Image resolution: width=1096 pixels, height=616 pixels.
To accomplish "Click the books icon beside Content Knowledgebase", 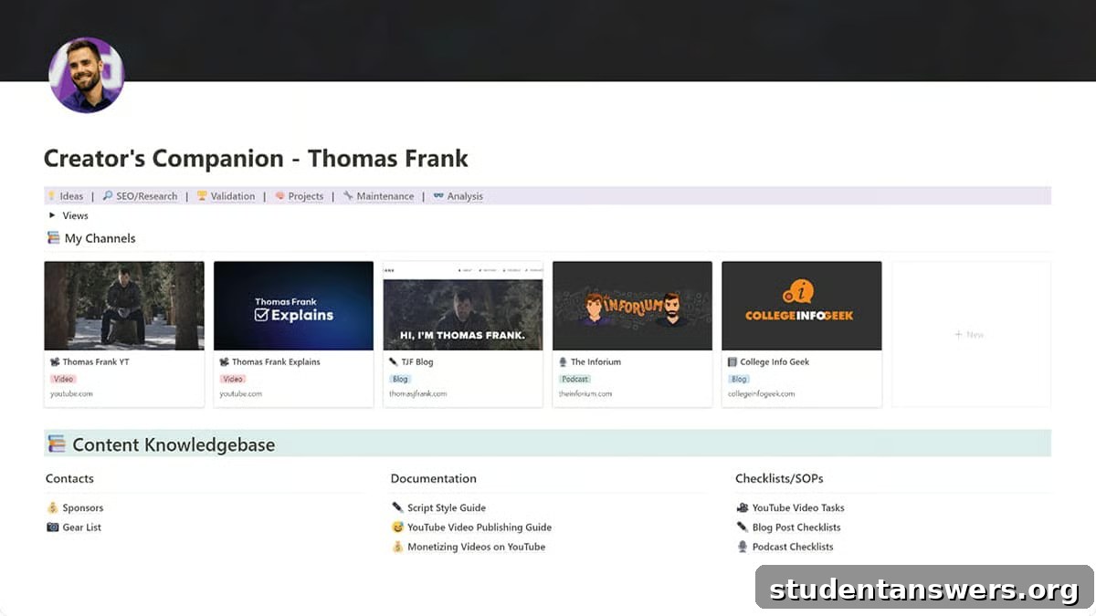I will [57, 444].
